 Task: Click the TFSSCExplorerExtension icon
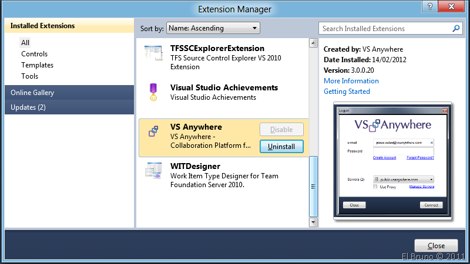[153, 53]
